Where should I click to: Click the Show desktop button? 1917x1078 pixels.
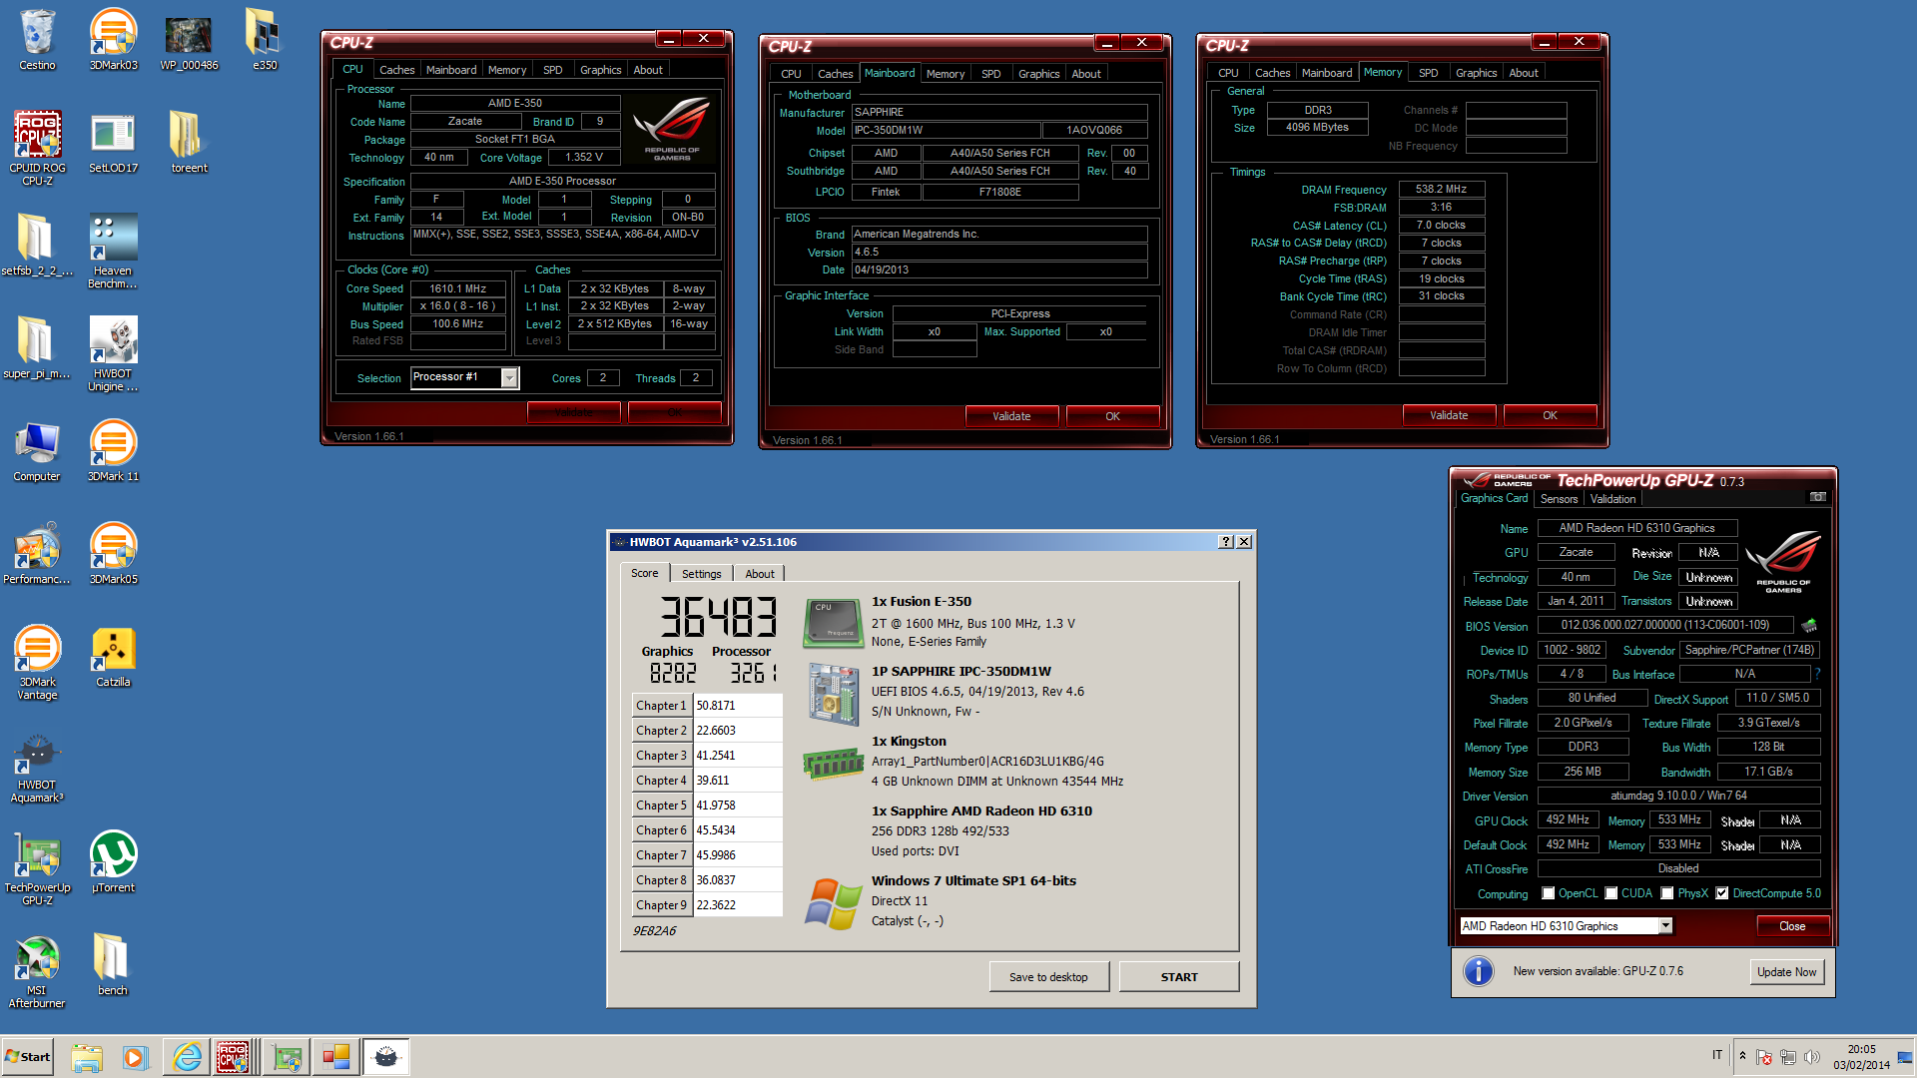coord(1906,1057)
